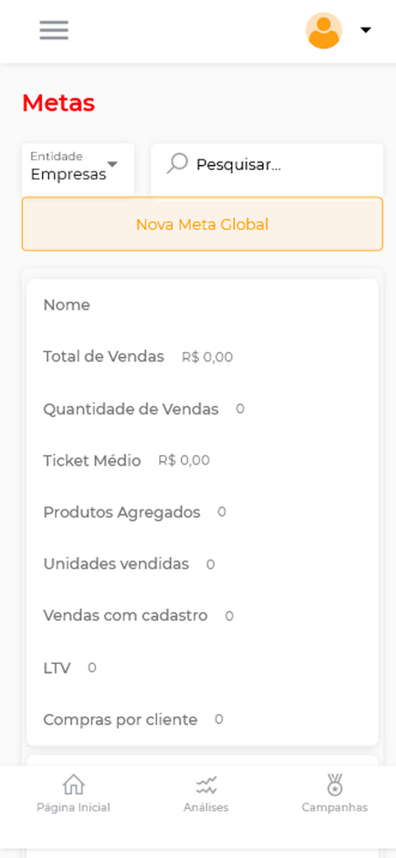Click the user avatar icon
The image size is (396, 858).
323,30
